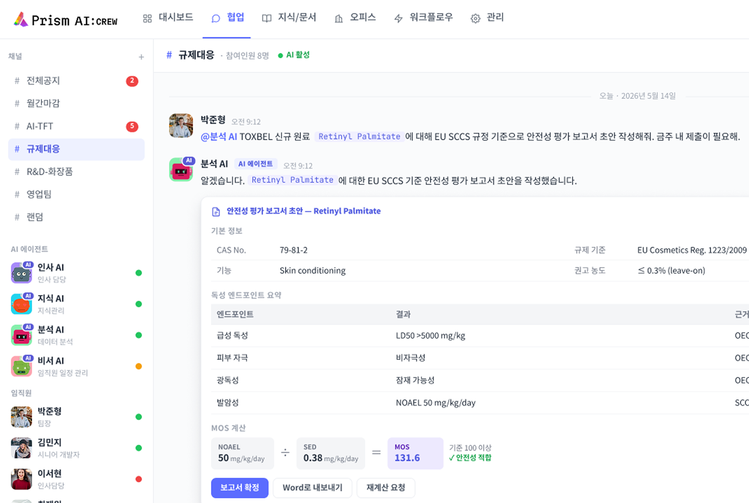
Task: Click the NOAEL 50 mg/kg/day box
Action: pos(243,453)
